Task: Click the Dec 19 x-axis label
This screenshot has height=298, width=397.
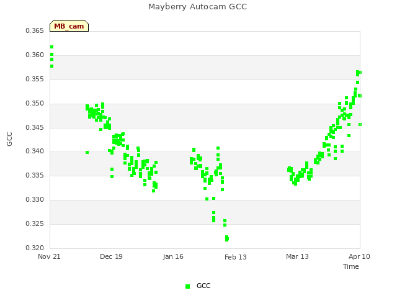Action: coord(111,256)
